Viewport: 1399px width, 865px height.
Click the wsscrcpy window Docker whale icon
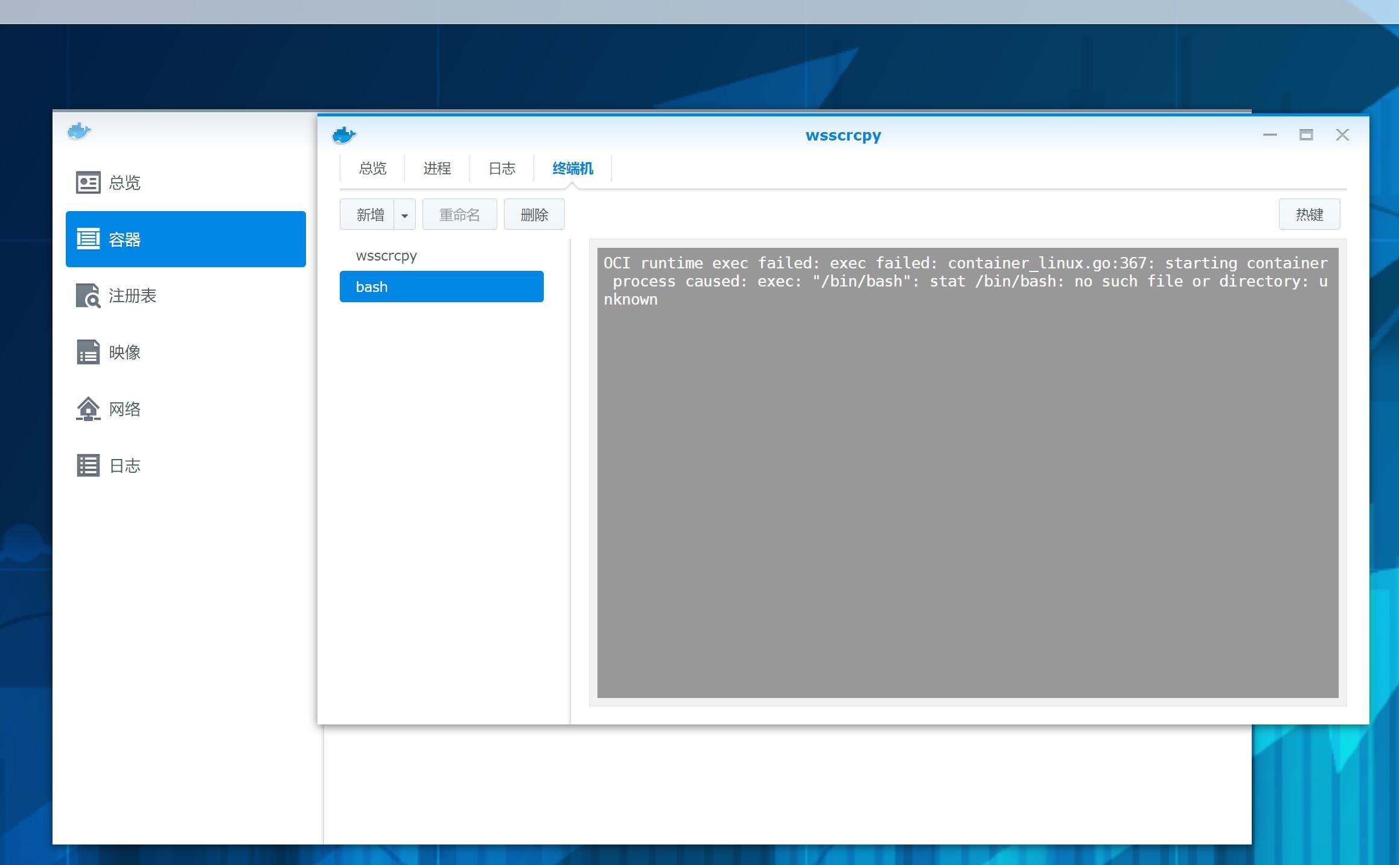tap(344, 135)
